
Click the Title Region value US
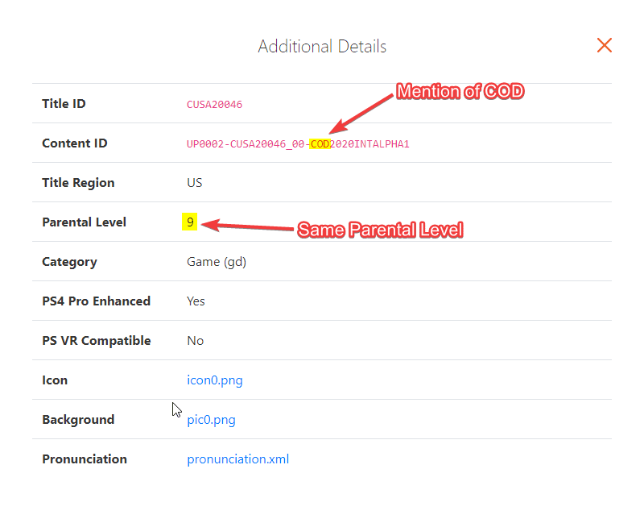pos(195,183)
